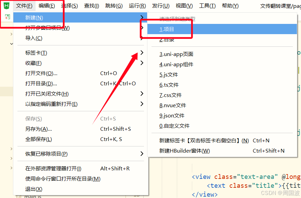
Task: Choose 导入(C) menu entry
Action: point(80,38)
